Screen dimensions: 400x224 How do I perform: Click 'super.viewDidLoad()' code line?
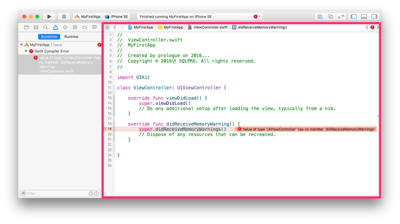click(x=165, y=104)
